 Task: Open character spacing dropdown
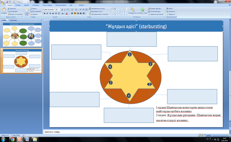59,14
